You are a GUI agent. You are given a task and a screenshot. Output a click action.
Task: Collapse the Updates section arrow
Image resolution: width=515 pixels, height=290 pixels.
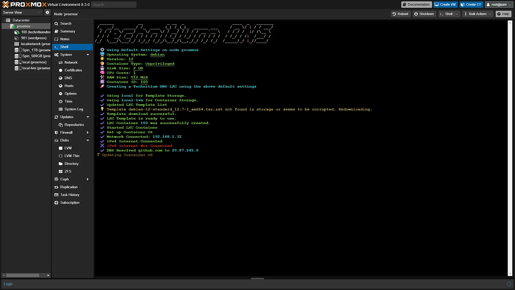[88, 117]
